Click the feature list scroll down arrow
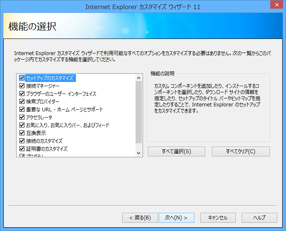This screenshot has height=231, width=286. 138,153
